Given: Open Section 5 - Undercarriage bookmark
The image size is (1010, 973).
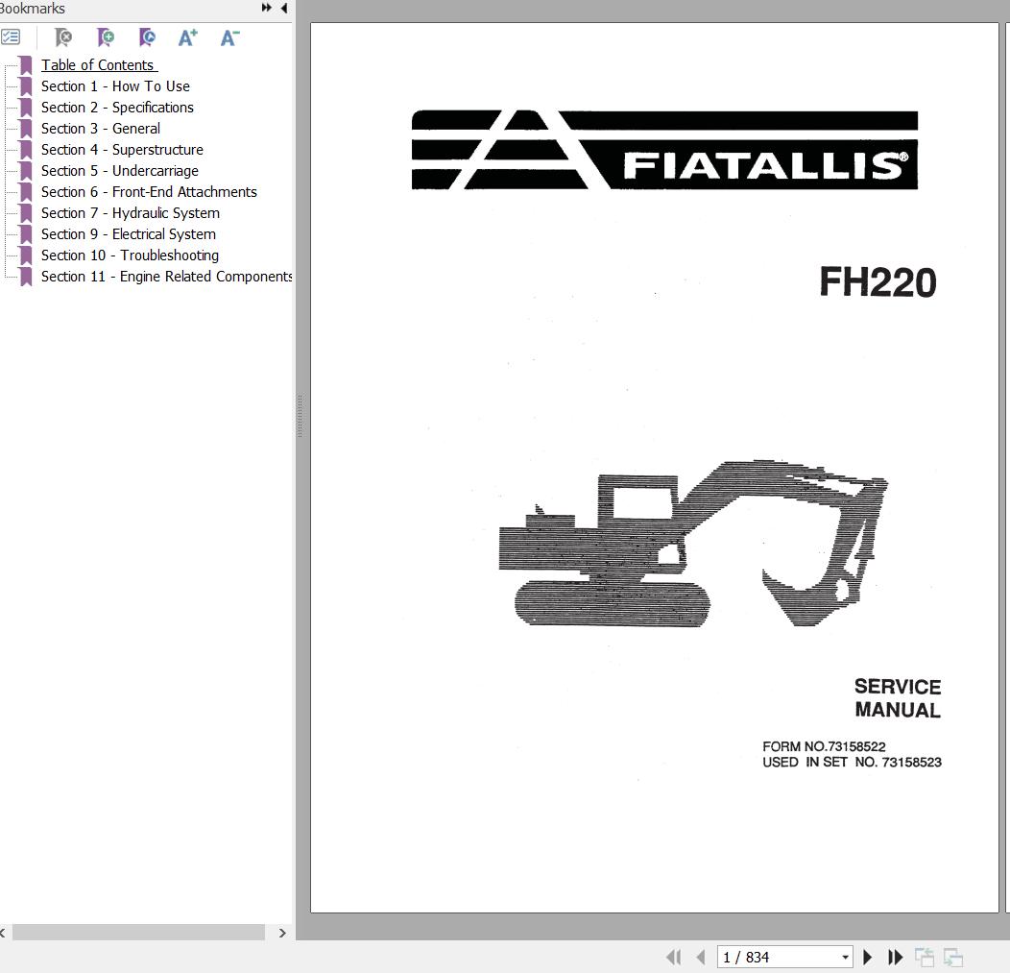Looking at the screenshot, I should click(x=120, y=171).
